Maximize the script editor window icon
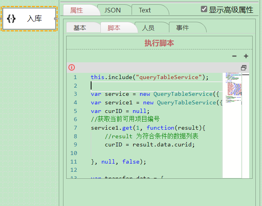The image size is (262, 206). [x=244, y=67]
